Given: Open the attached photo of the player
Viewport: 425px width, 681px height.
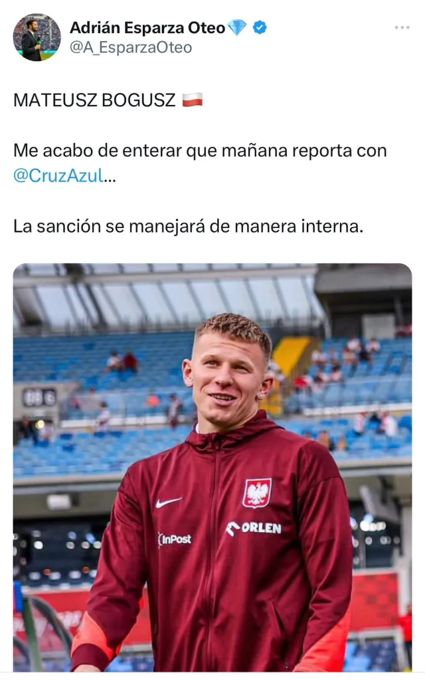Looking at the screenshot, I should [x=212, y=468].
